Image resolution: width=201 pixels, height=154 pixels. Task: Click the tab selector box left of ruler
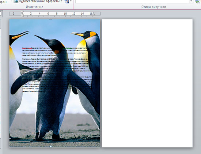click(x=0, y=14)
